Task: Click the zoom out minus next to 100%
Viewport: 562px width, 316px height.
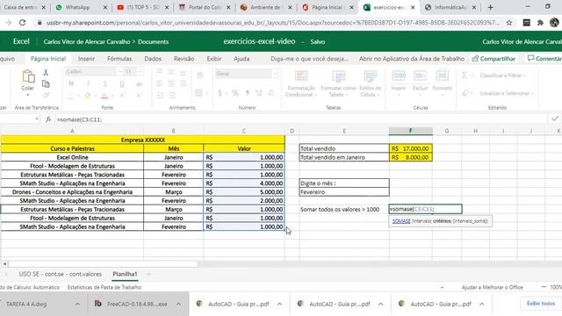Action: (544, 287)
